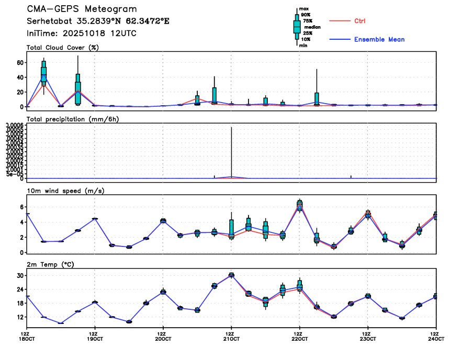Click the 22OCT time axis label
This screenshot has height=347, width=450.
click(299, 337)
